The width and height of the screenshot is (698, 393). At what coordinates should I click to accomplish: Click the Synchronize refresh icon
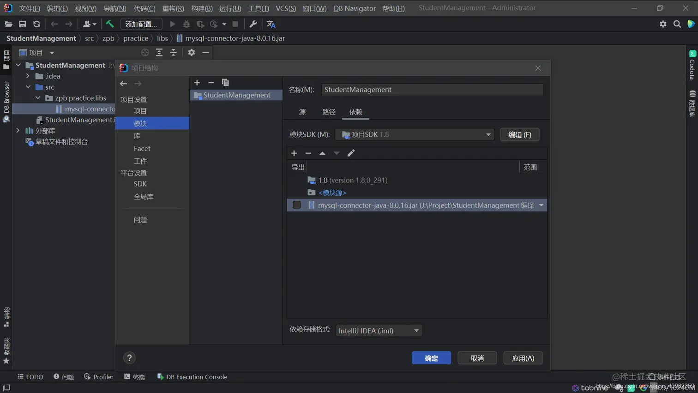pos(36,24)
